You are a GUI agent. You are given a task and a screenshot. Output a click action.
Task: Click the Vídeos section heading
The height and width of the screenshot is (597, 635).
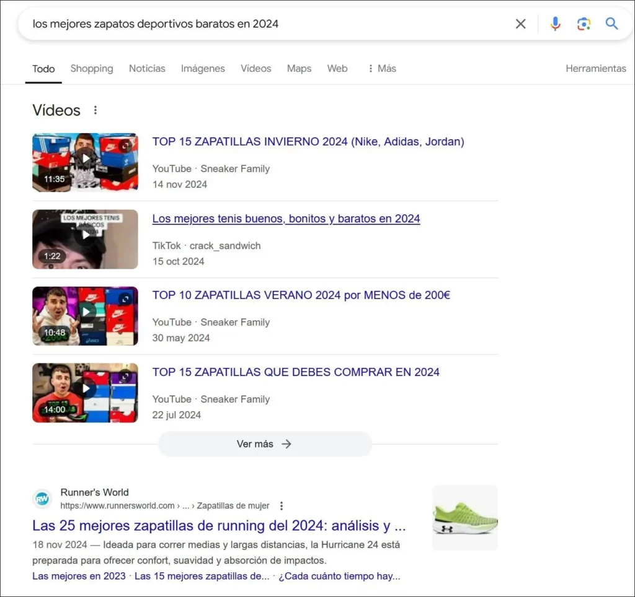point(56,110)
